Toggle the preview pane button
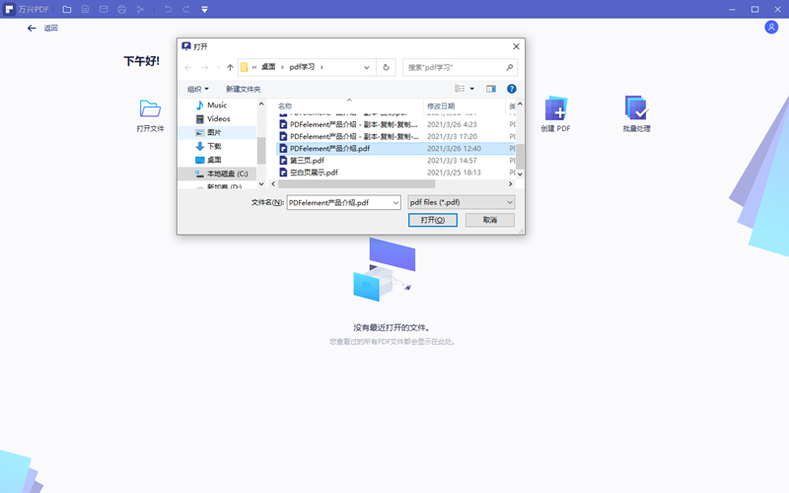The height and width of the screenshot is (493, 789). pos(490,89)
